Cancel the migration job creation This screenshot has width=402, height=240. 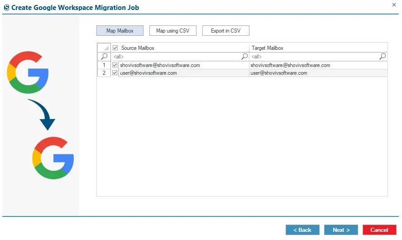(x=379, y=230)
